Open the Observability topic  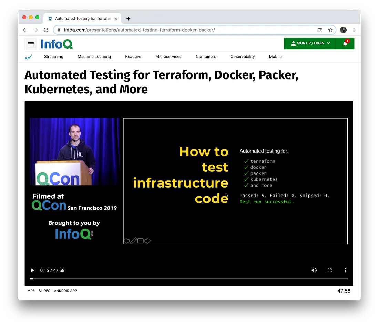(243, 57)
